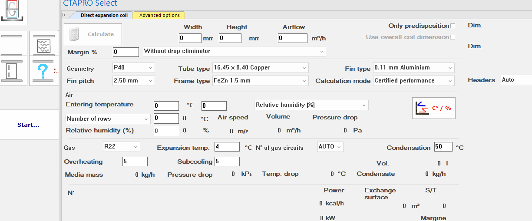Viewport: 532px width, 221px height.
Task: Open the Relative humidity (%) unit dropdown
Action: [x=311, y=105]
